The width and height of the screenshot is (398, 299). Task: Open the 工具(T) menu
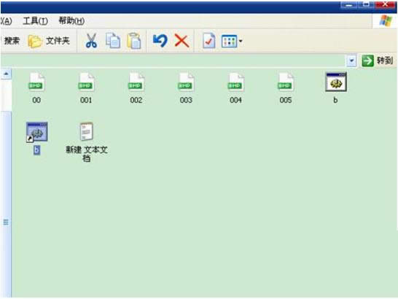pos(35,21)
